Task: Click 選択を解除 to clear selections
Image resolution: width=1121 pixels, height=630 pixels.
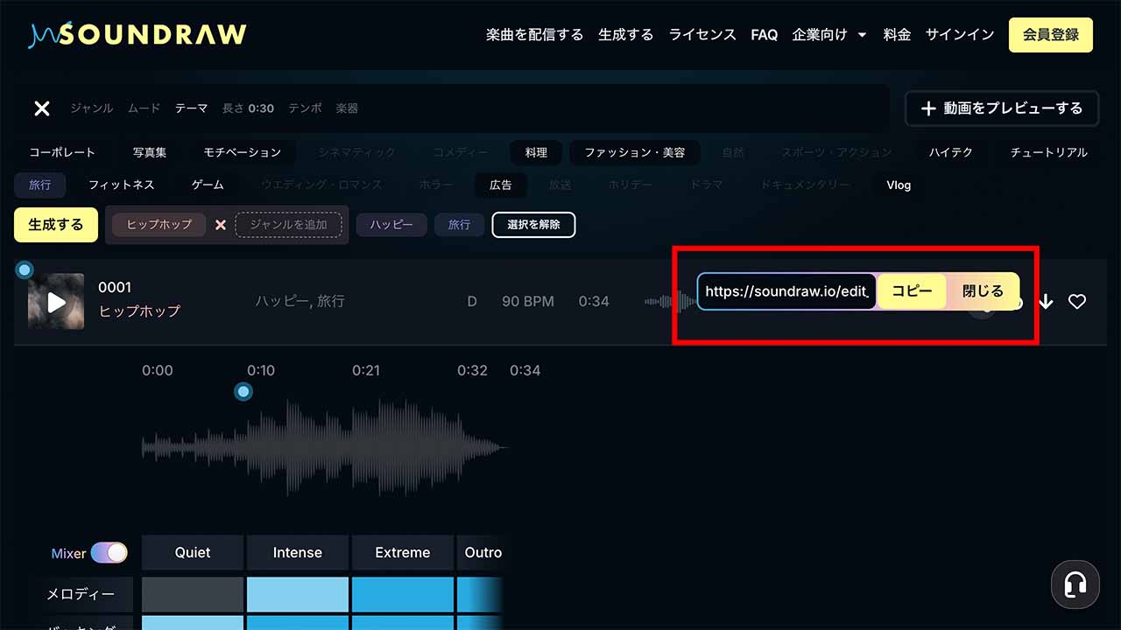Action: [x=533, y=225]
